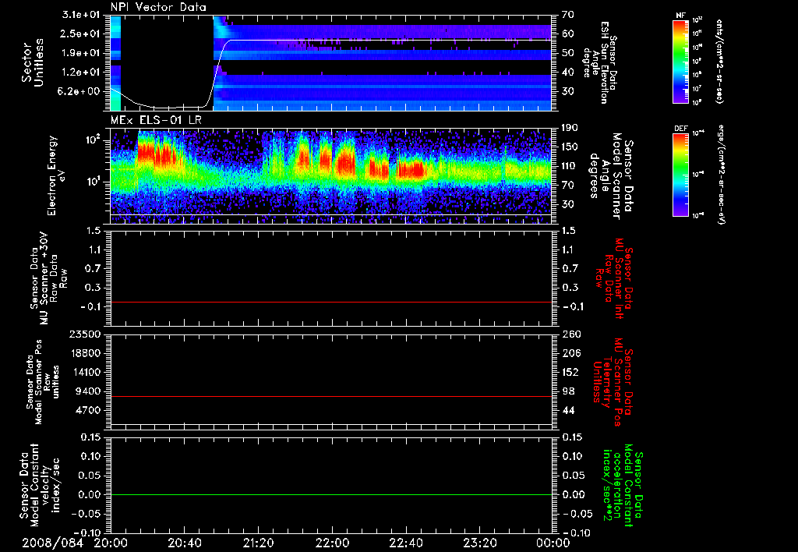
Task: Click the 20:40 time axis label
Action: click(x=184, y=542)
